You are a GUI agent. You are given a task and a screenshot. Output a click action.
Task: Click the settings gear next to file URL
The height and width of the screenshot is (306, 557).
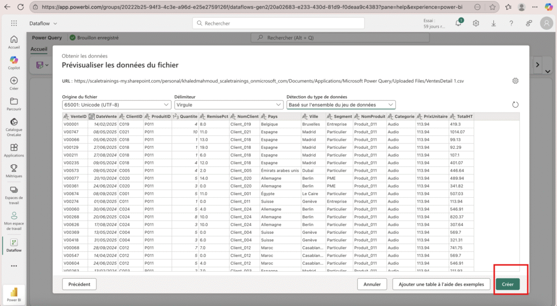click(515, 81)
